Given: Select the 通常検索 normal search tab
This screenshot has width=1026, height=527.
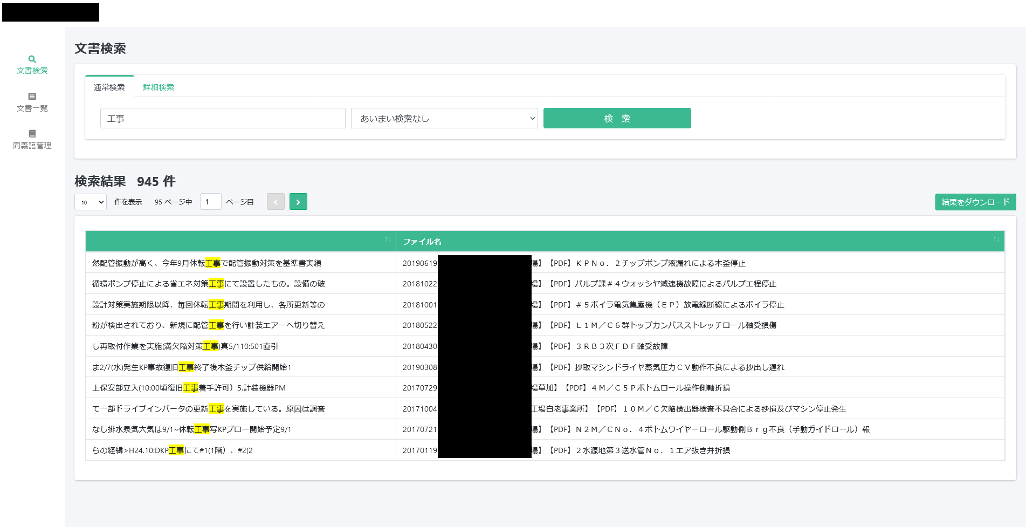Looking at the screenshot, I should (109, 87).
